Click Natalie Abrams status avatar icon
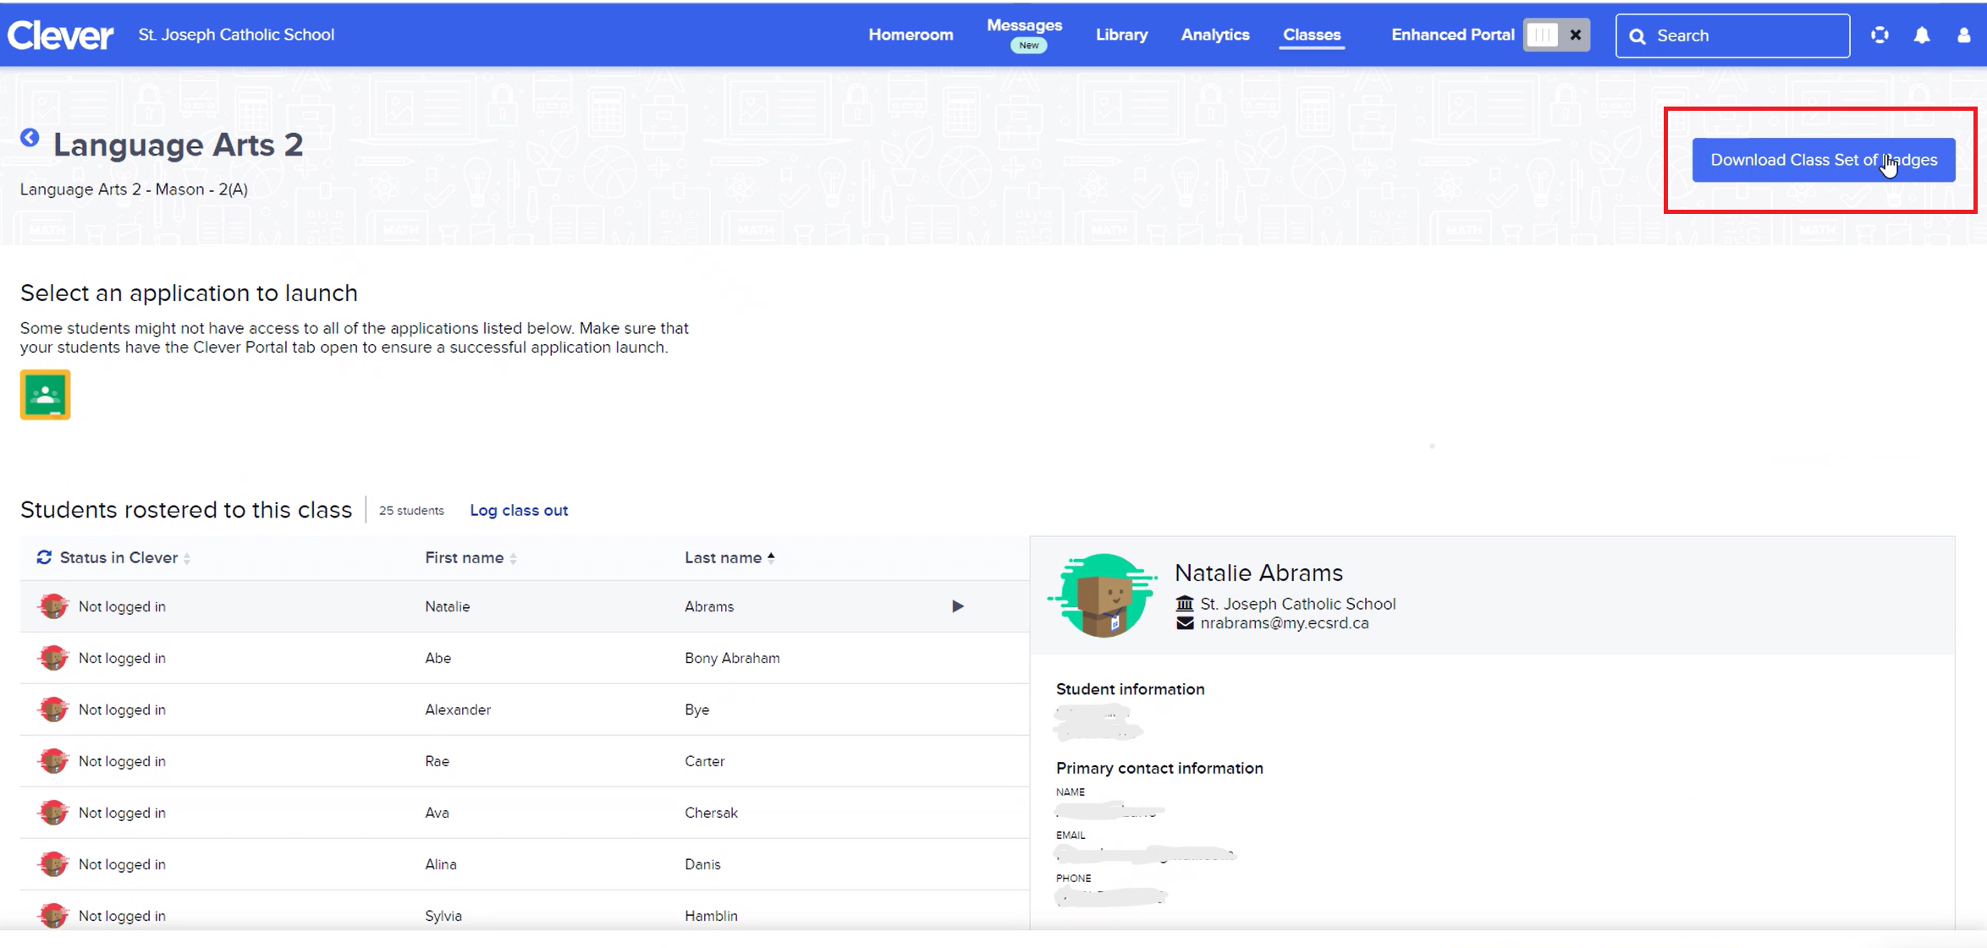 (x=53, y=606)
